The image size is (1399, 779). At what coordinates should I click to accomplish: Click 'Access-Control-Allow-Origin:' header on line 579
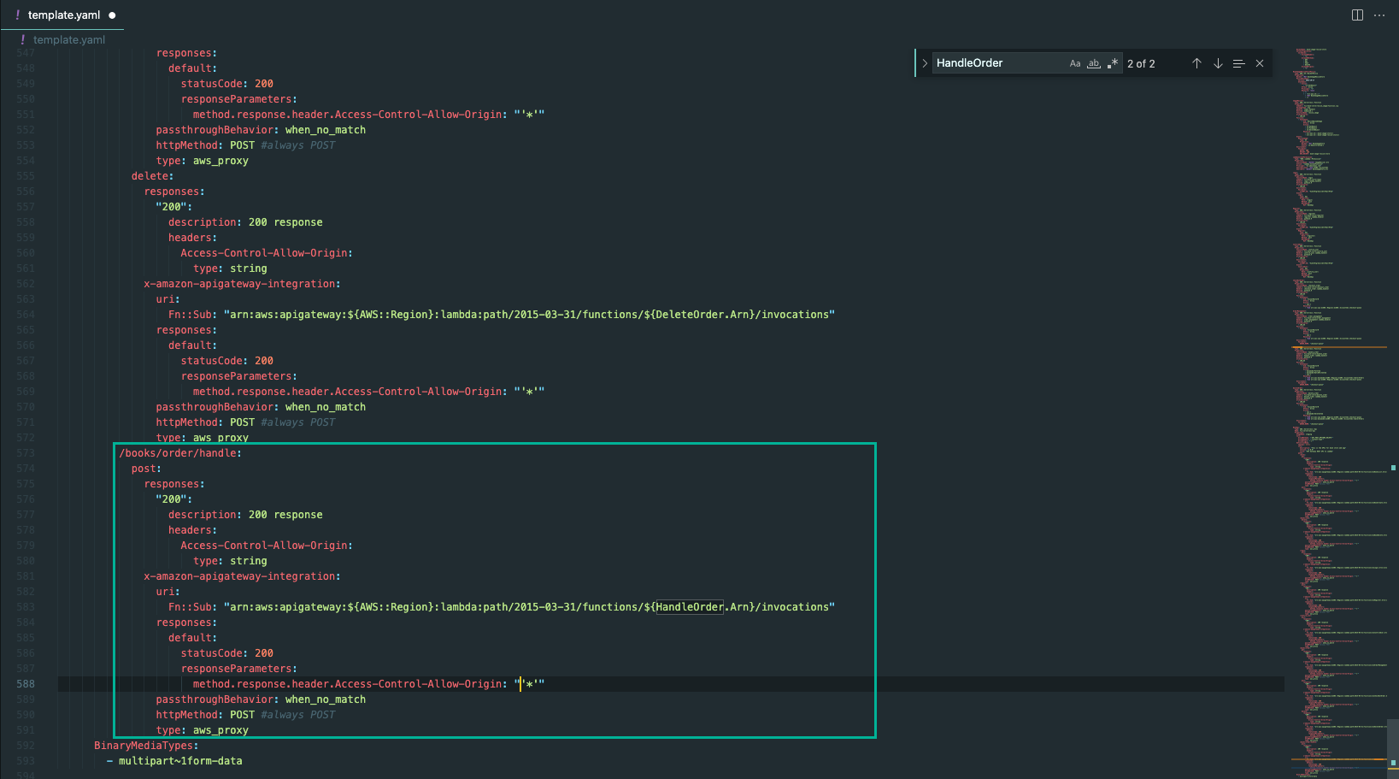(267, 546)
